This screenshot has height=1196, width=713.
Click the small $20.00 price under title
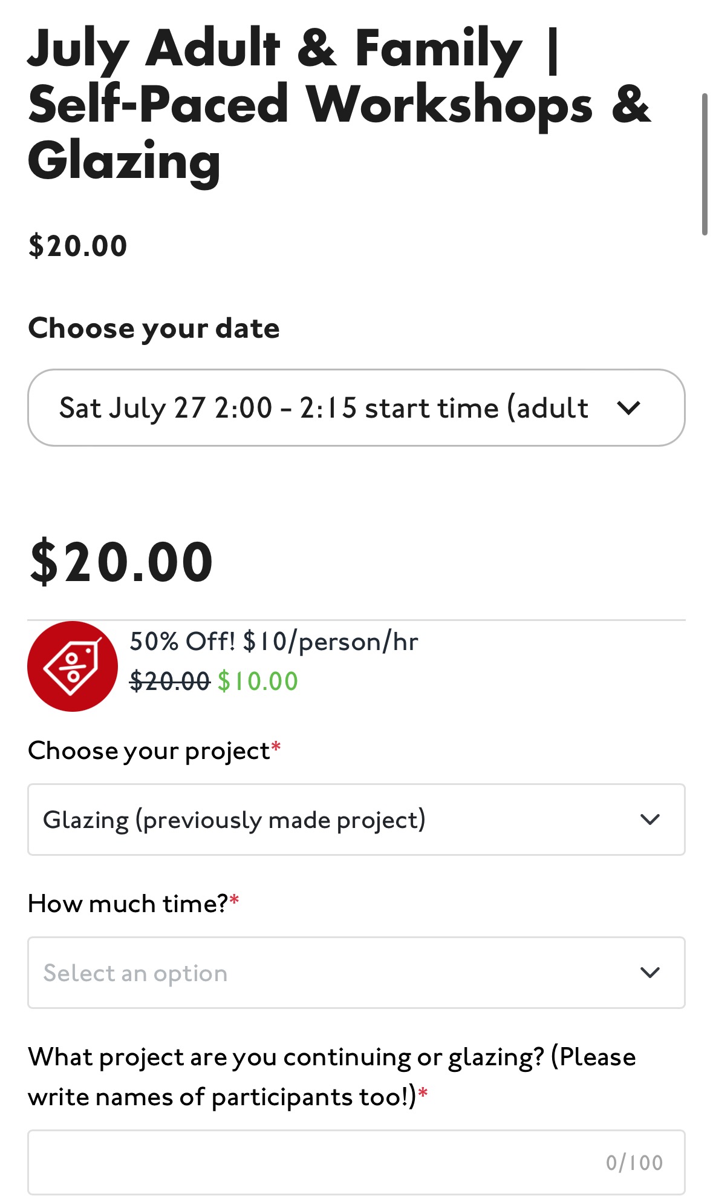[78, 246]
